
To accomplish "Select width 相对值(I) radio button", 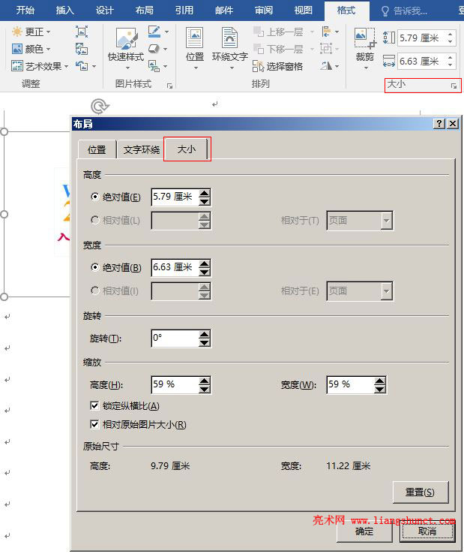I will click(x=95, y=291).
